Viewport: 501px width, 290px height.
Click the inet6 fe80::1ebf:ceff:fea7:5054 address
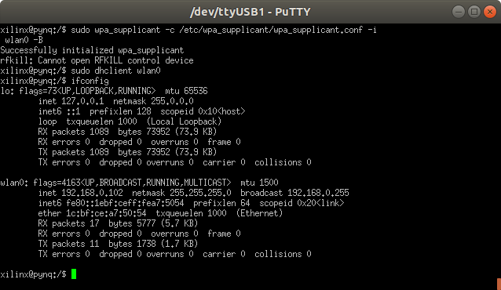coord(125,203)
